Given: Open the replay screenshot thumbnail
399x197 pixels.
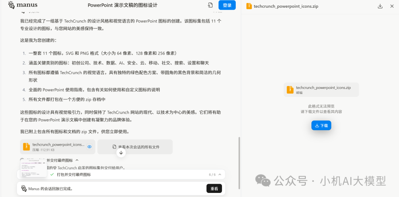Looking at the screenshot, I should click(x=33, y=168).
